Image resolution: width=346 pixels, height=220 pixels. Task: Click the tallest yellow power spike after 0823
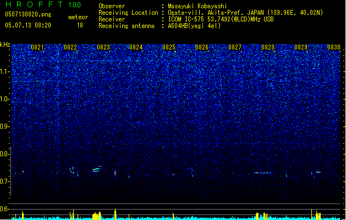(115, 214)
